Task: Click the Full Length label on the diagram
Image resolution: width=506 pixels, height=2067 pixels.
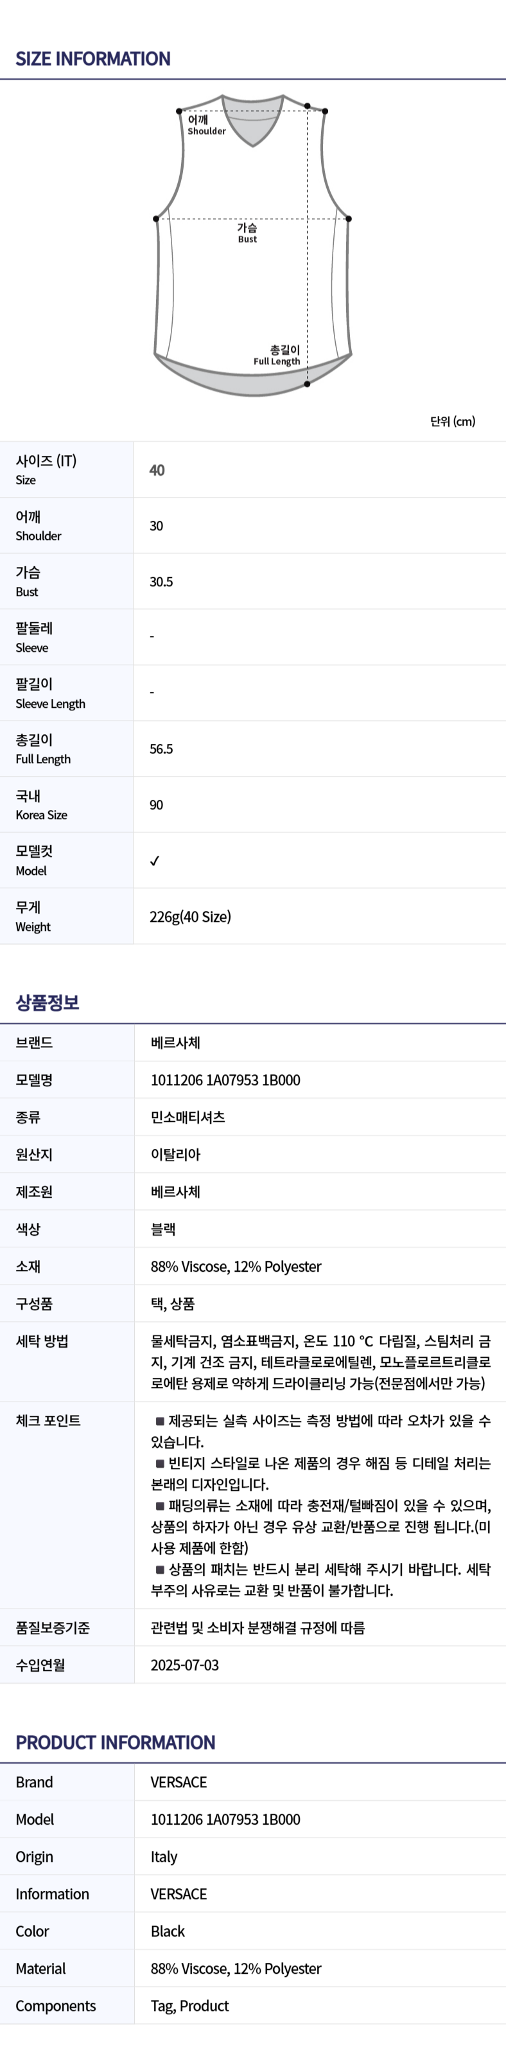Action: click(277, 356)
